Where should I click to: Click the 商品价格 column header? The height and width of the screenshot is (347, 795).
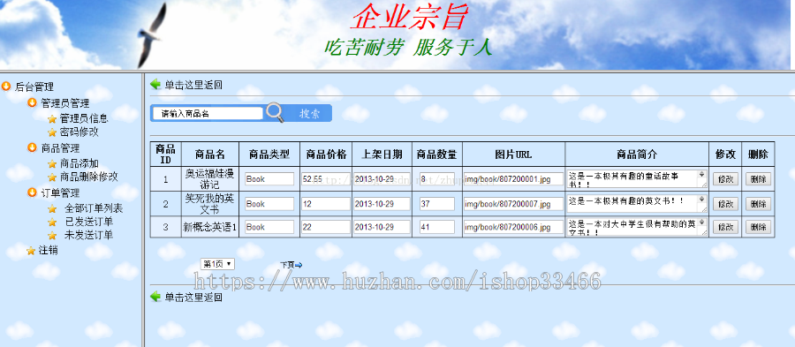[x=325, y=154]
